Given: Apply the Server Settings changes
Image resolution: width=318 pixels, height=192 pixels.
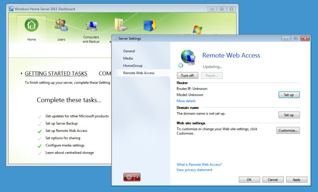Looking at the screenshot, I should point(296,179).
